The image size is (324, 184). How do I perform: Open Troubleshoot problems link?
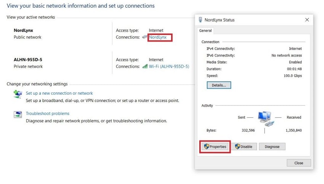[x=48, y=114]
